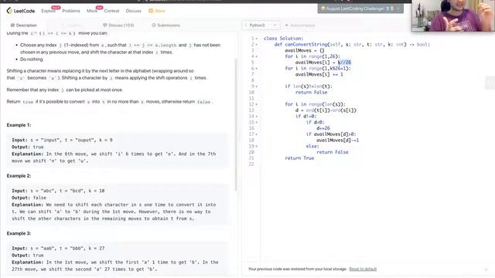This screenshot has height=278, width=495.
Task: Click the Discuss speech bubble icon
Action: (105, 25)
